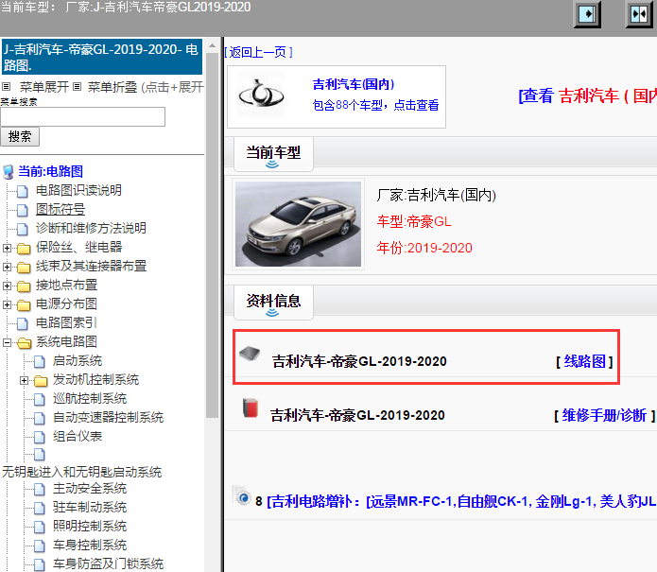Open 无钥匙进入和无钥匙启动系统 item

(81, 472)
